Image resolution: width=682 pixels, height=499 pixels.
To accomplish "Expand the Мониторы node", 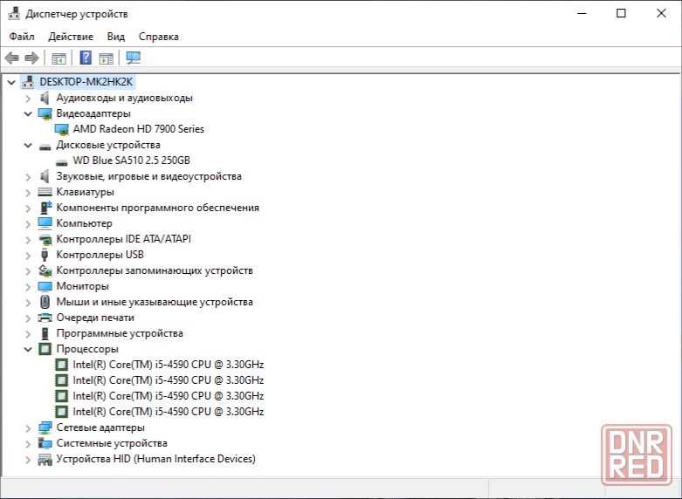I will [28, 287].
